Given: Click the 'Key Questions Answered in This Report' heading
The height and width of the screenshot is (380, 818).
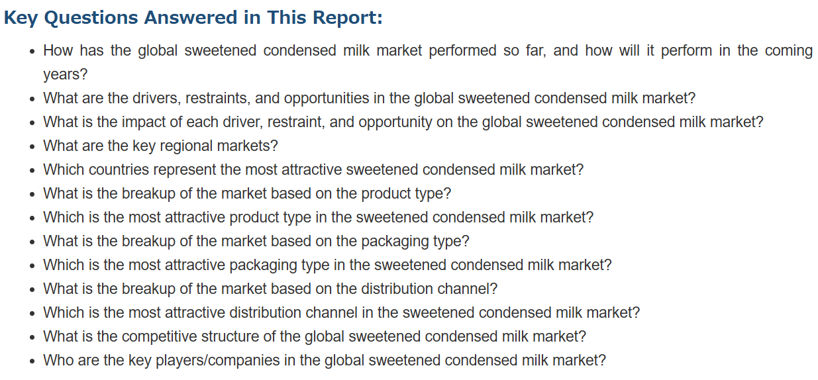Looking at the screenshot, I should 193,18.
